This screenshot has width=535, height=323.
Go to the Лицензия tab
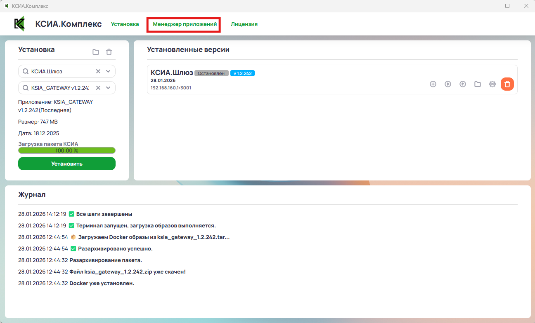[244, 24]
